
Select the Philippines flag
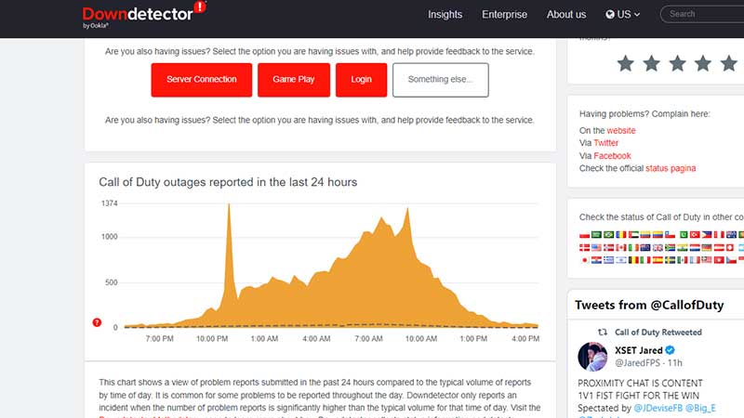coord(707,235)
